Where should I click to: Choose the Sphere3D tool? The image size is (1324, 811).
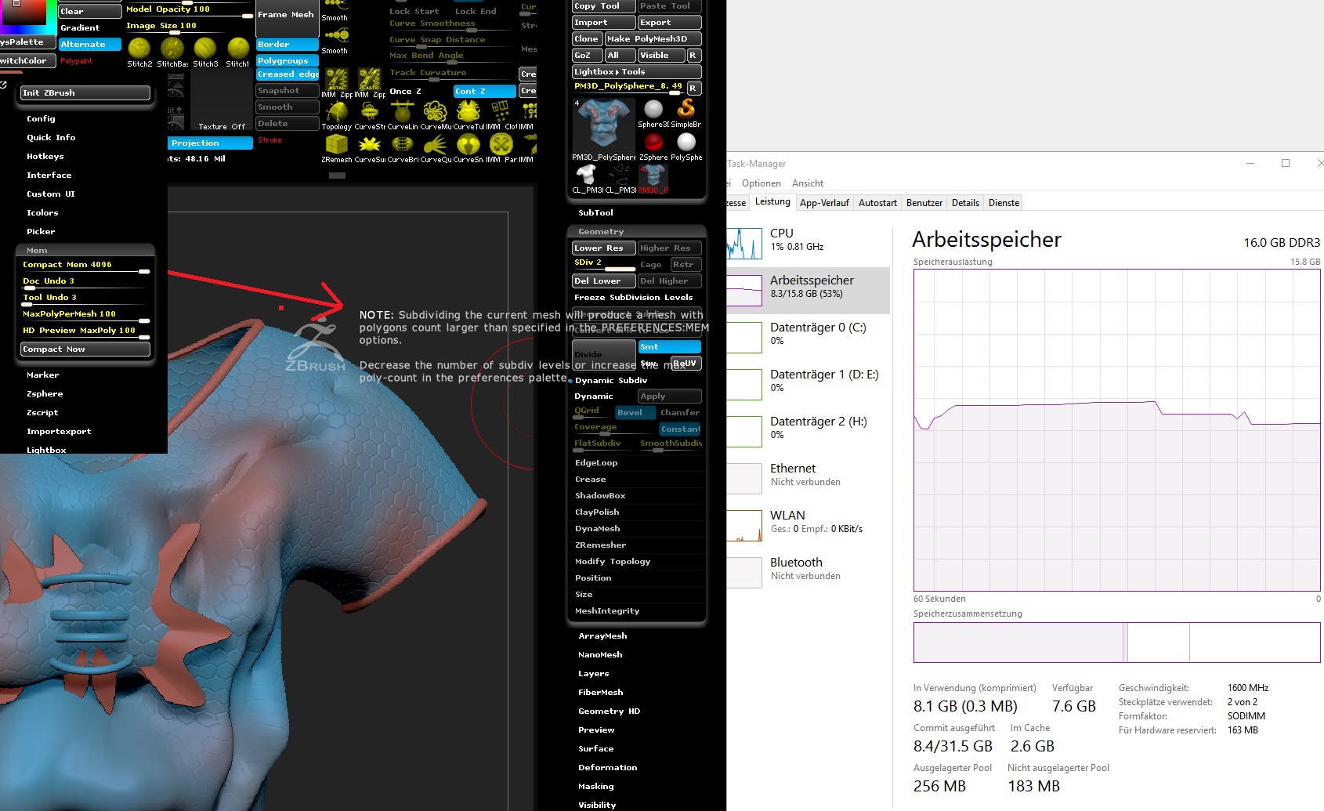pos(653,109)
